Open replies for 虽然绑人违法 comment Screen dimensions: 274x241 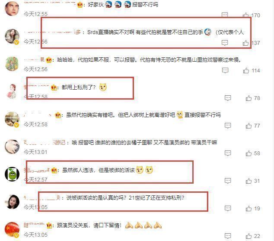(228, 181)
